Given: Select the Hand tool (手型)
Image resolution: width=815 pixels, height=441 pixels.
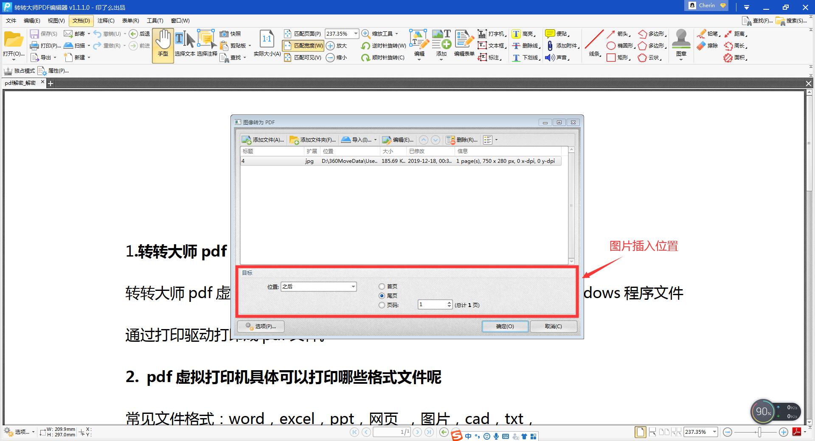Looking at the screenshot, I should click(163, 45).
